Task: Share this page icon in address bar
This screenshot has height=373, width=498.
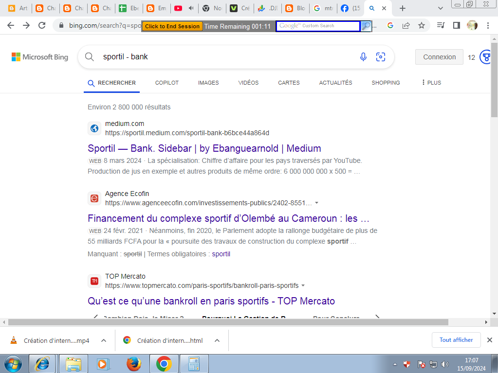Action: point(406,25)
